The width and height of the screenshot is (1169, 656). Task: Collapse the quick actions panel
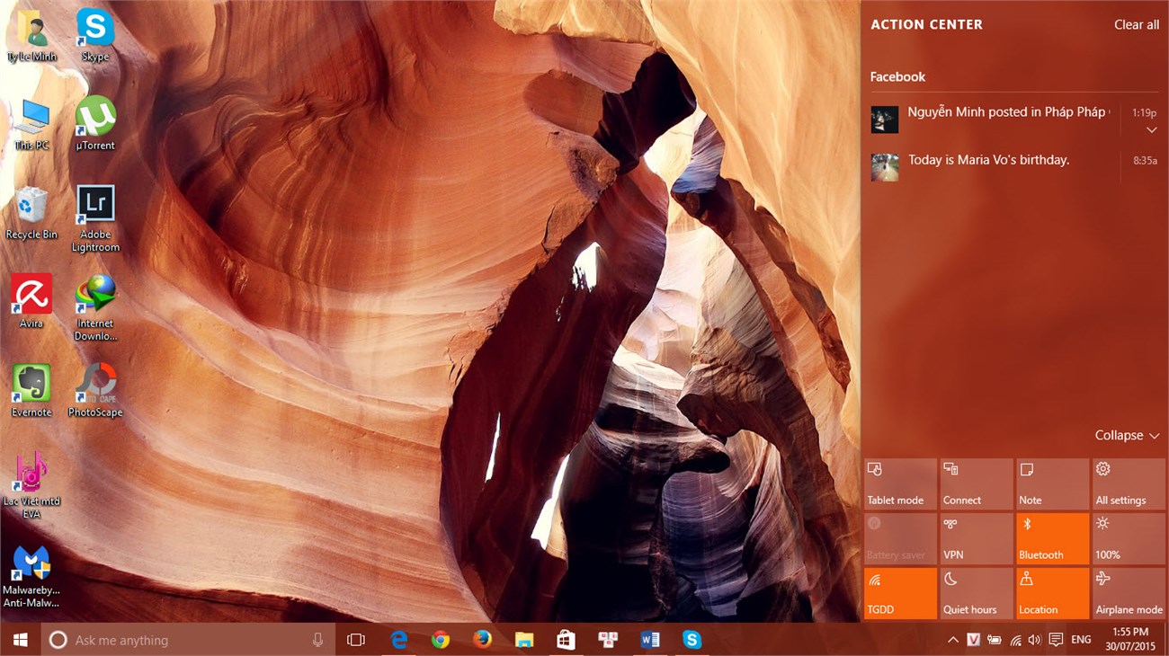point(1127,435)
